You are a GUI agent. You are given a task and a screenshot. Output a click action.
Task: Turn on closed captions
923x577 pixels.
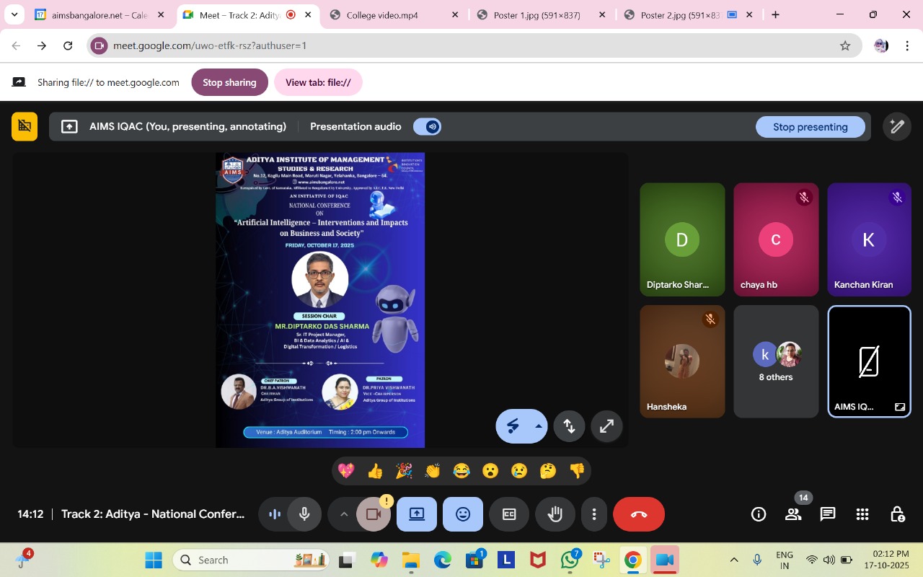(509, 514)
